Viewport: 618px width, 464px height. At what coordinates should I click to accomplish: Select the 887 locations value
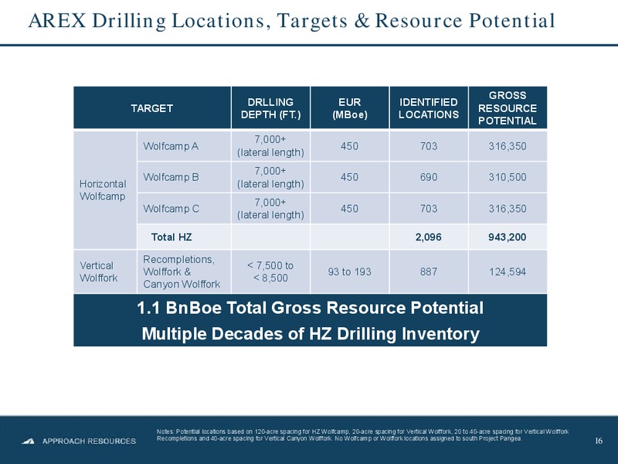coord(429,272)
